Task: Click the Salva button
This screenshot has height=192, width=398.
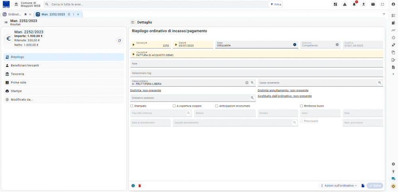Action: (x=375, y=186)
